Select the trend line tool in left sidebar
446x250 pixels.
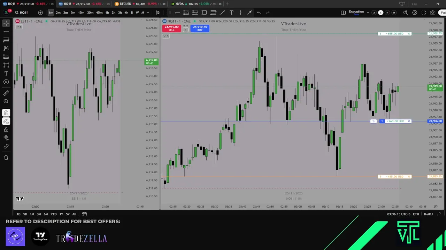click(6, 32)
